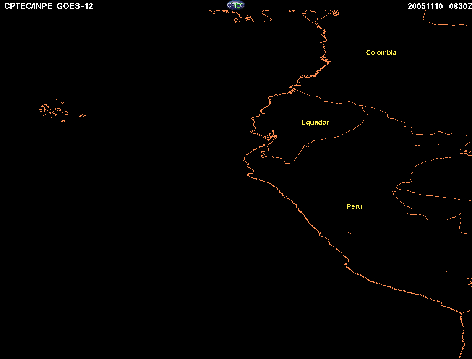Image resolution: width=472 pixels, height=359 pixels.
Task: Click the small lake outline in central Peru
Action: [x=349, y=232]
